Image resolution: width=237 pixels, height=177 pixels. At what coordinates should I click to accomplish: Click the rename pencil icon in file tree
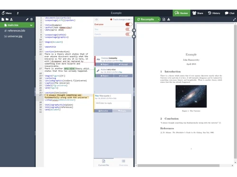pyautogui.click(x=27, y=19)
